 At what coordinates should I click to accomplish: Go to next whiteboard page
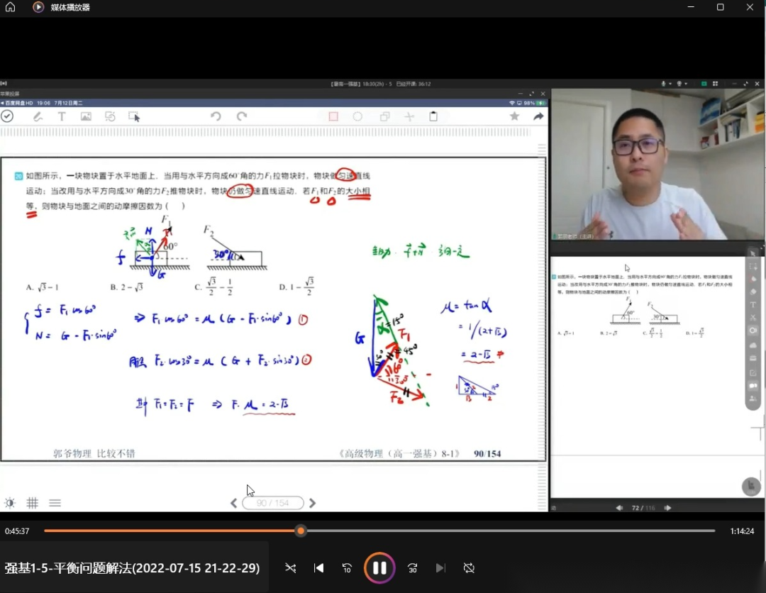[x=312, y=503]
